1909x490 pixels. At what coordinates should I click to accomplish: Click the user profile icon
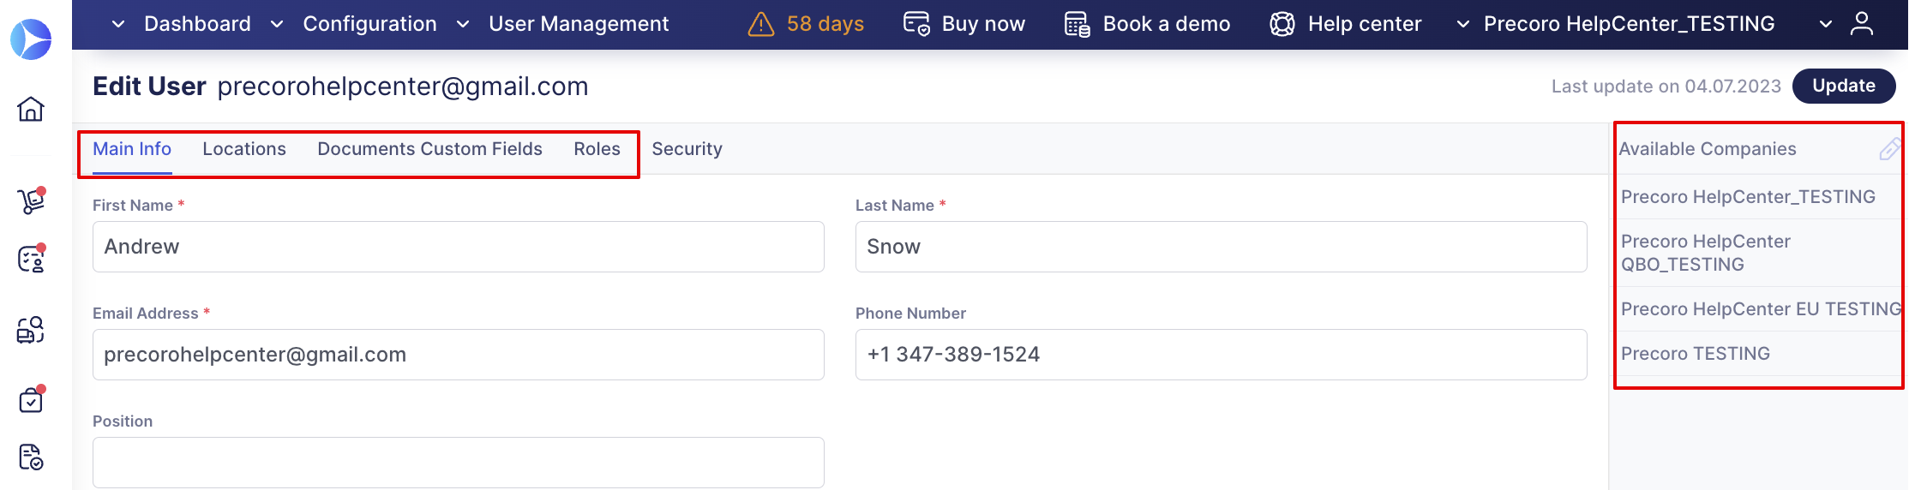click(1861, 24)
